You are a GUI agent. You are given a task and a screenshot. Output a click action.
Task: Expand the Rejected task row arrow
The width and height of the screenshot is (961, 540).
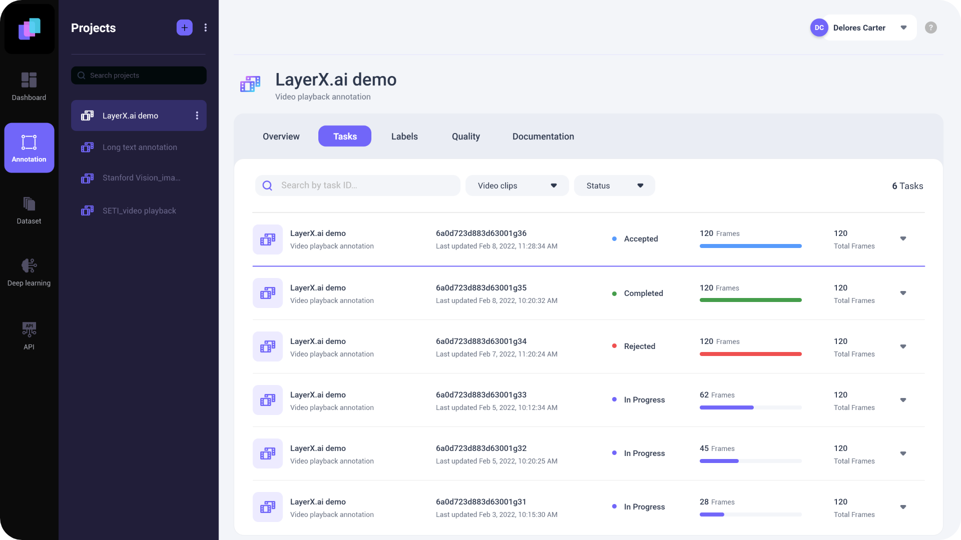pos(903,347)
